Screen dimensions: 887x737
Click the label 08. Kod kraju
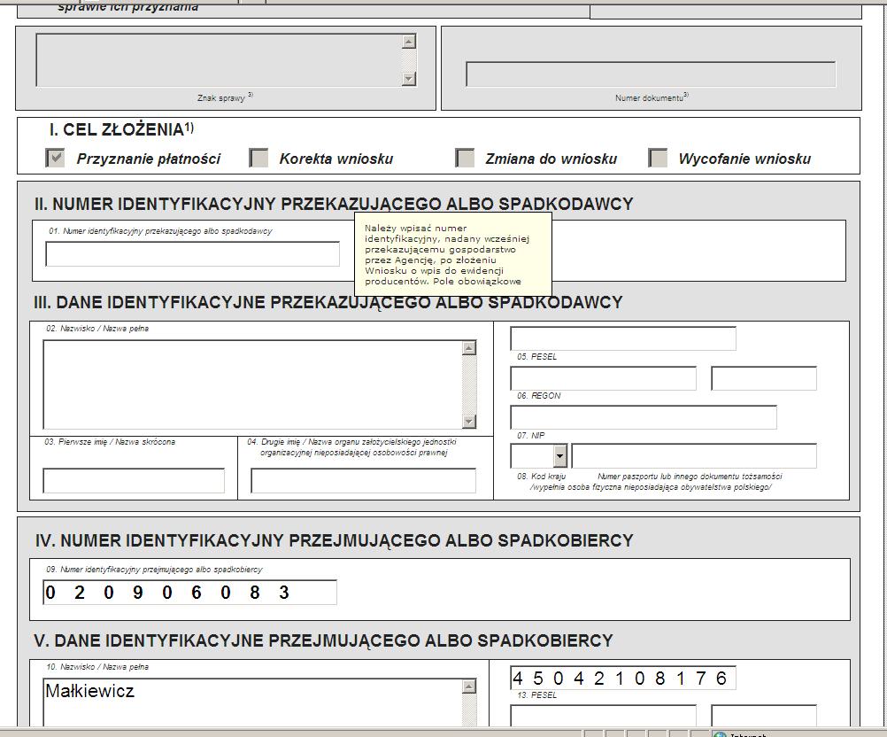(541, 477)
